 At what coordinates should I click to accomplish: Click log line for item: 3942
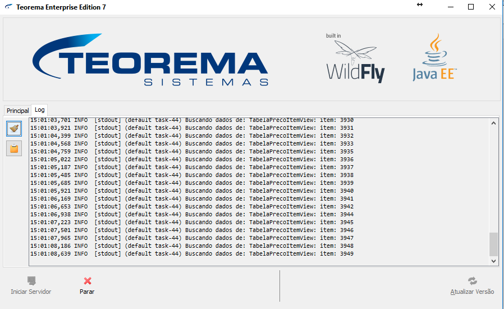tap(192, 207)
